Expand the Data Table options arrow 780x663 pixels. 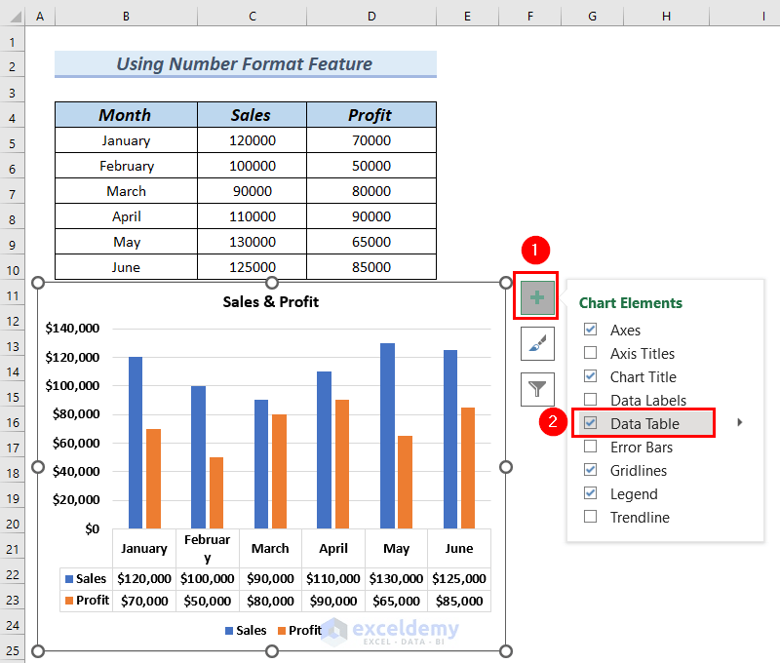(x=739, y=423)
